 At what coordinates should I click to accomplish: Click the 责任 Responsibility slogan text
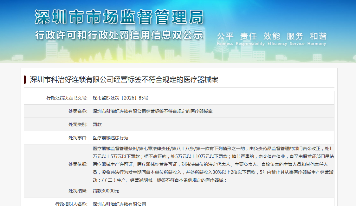click(x=250, y=39)
